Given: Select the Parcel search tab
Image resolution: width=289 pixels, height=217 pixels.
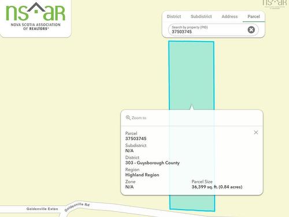Looking at the screenshot, I should pyautogui.click(x=254, y=17).
